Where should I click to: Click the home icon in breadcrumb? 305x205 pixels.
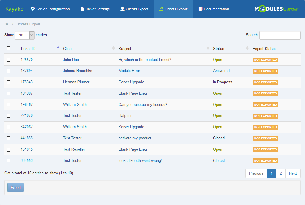point(7,24)
